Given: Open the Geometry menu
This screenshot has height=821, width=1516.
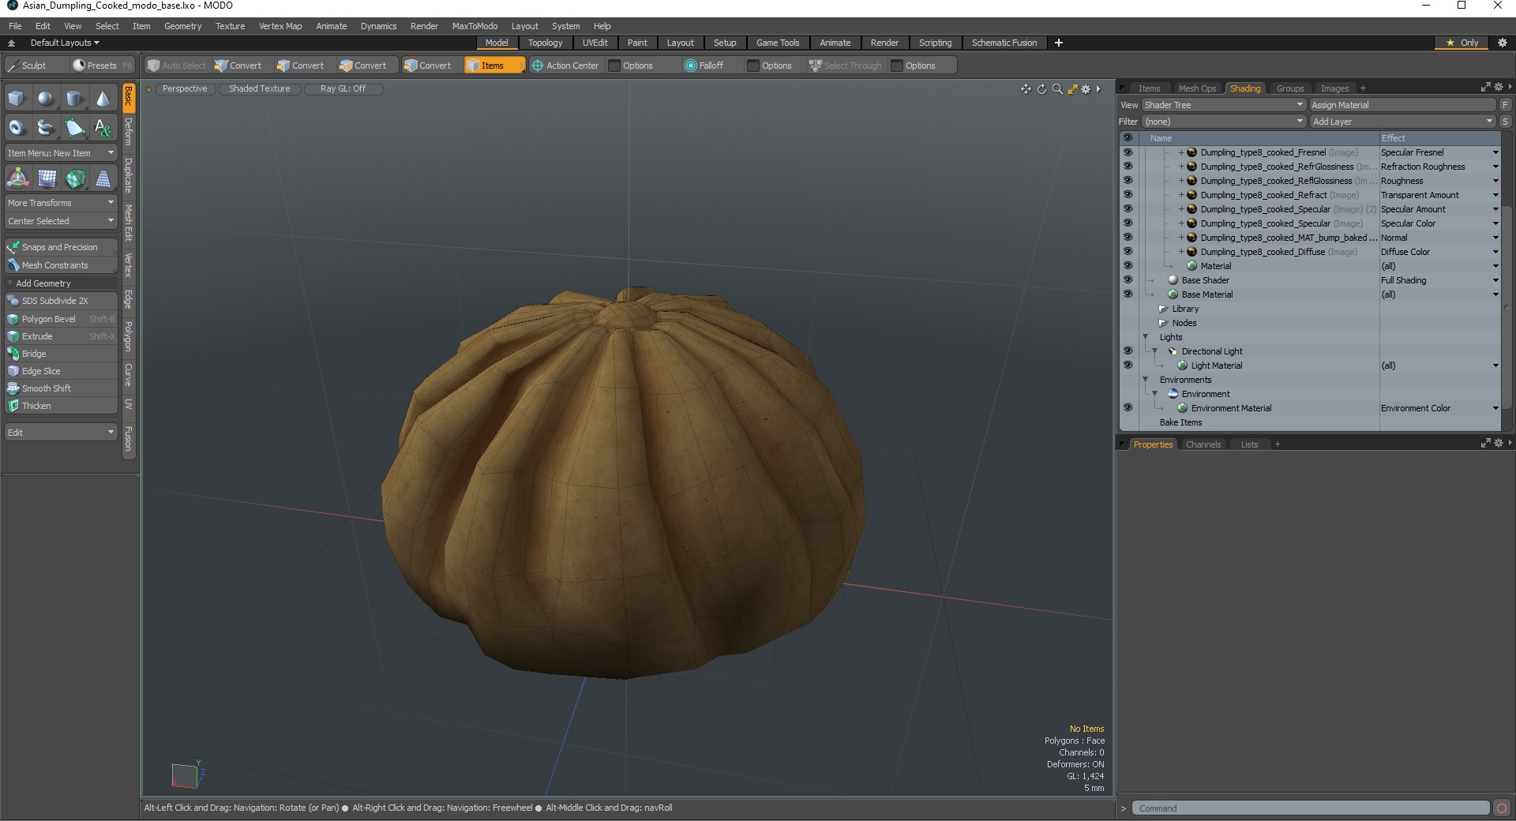Looking at the screenshot, I should 182,26.
